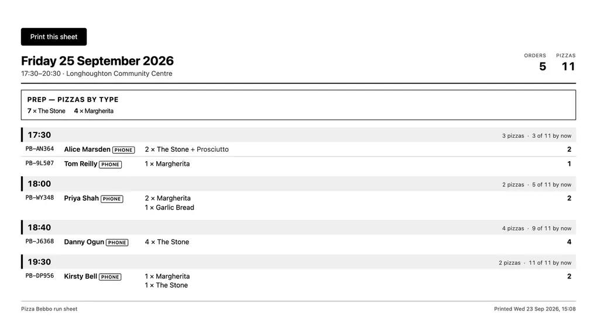Select the 18:40 time slot header
Image resolution: width=597 pixels, height=321 pixels.
[298, 228]
